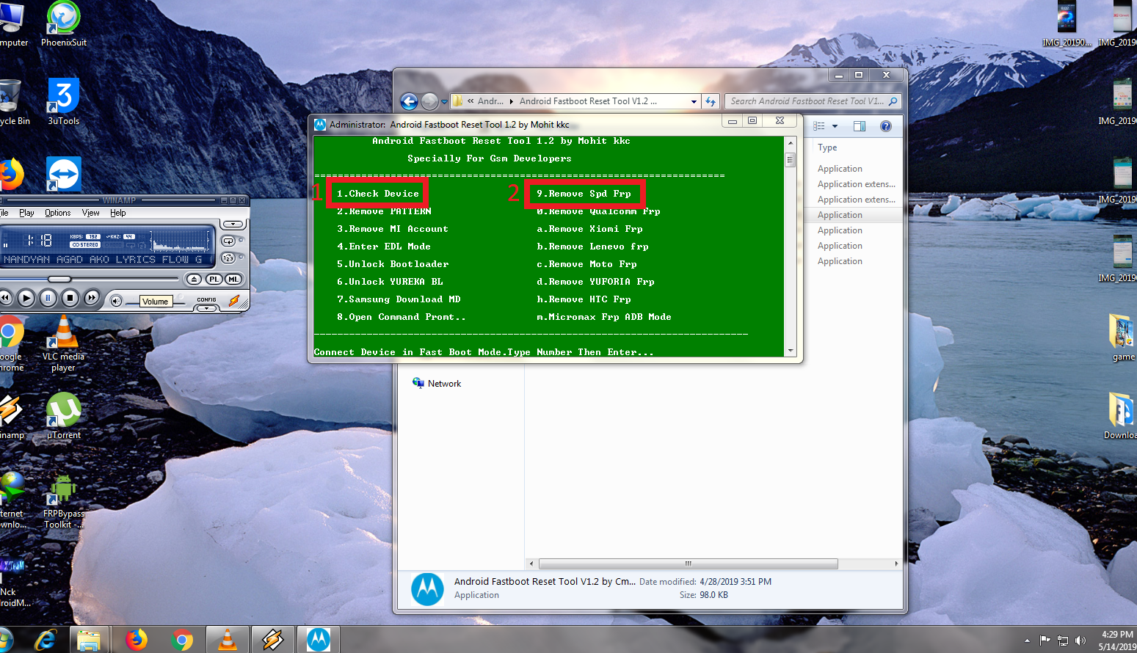Pause the Winamp track
Screen dimensions: 1137x653
click(x=48, y=298)
